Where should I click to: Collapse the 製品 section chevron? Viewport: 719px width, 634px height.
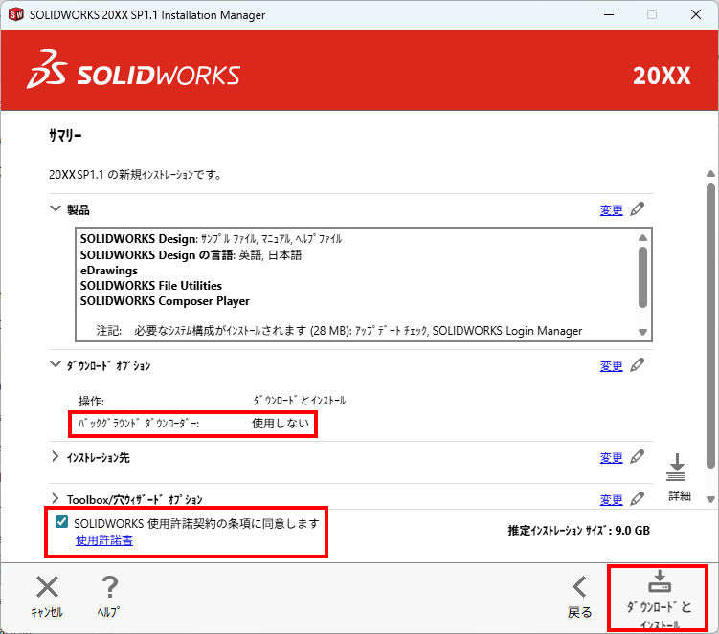tap(55, 208)
